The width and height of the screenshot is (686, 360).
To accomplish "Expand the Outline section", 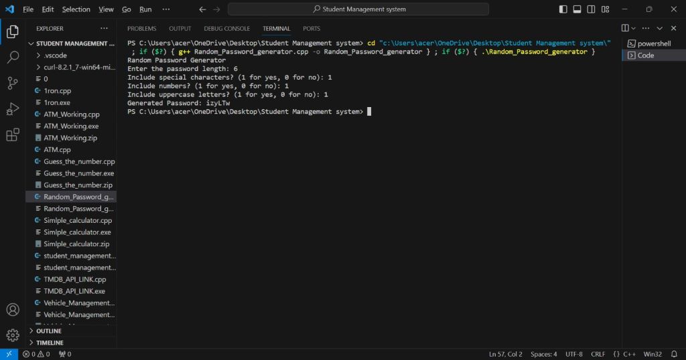I will pos(72,331).
